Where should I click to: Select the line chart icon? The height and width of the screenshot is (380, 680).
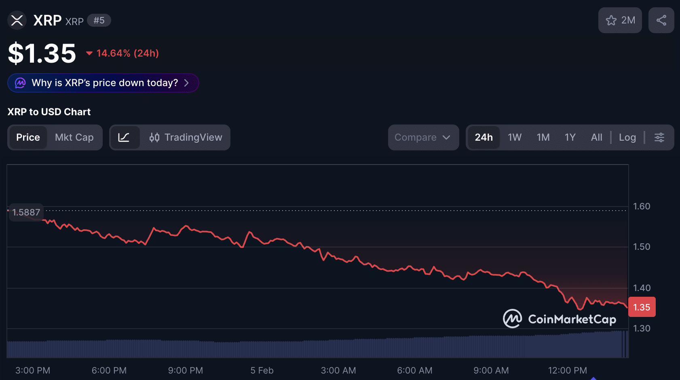(125, 137)
